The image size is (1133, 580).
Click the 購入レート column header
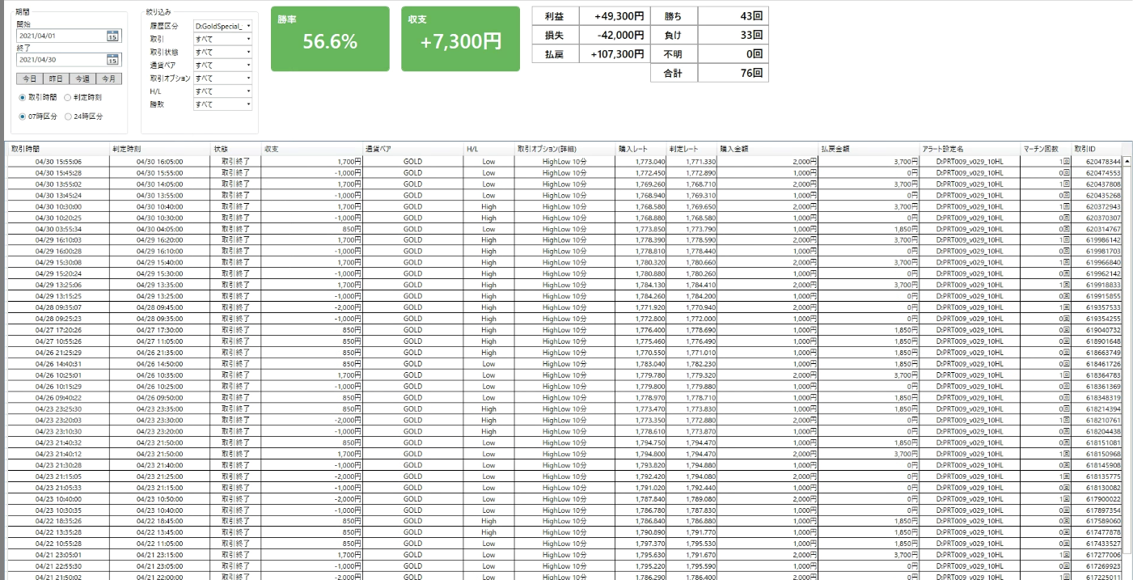coord(640,149)
